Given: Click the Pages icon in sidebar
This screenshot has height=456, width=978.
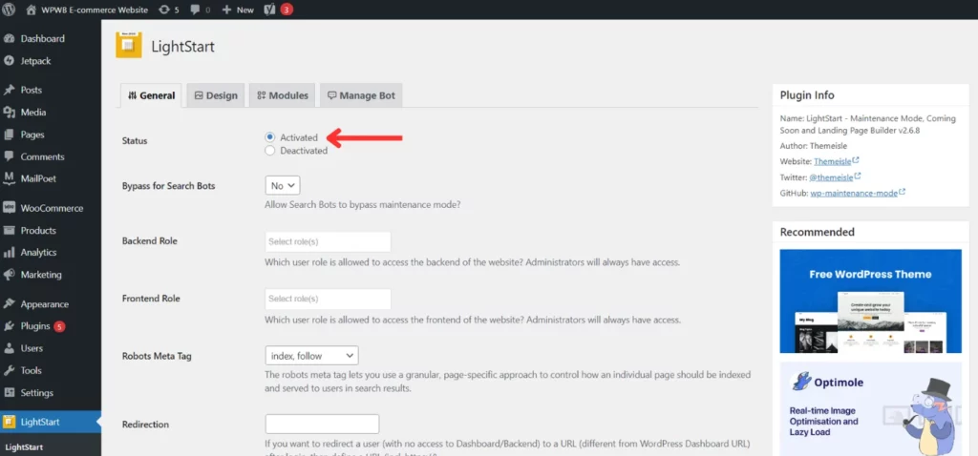Looking at the screenshot, I should point(9,135).
